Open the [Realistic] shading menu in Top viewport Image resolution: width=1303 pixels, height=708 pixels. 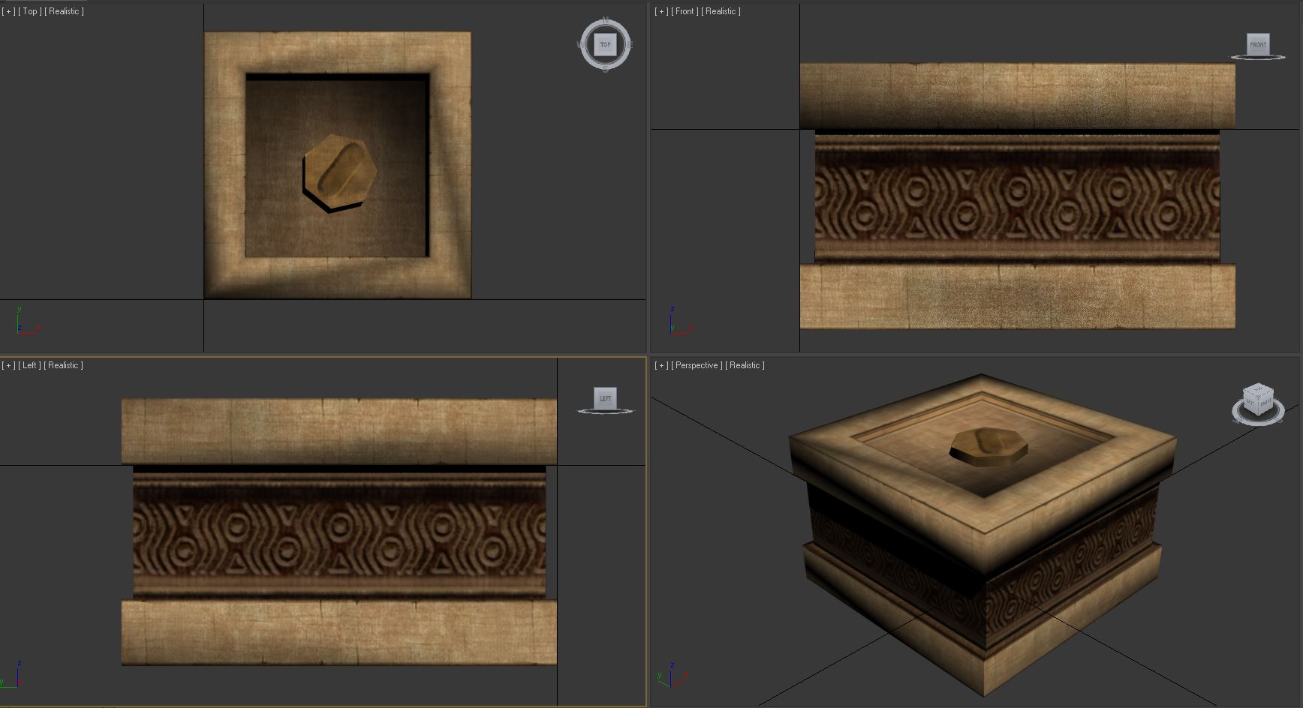[x=65, y=11]
